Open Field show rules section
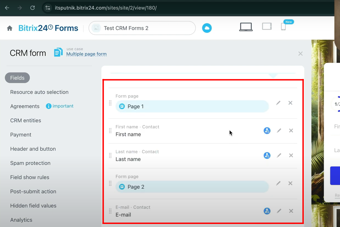 pyautogui.click(x=30, y=177)
